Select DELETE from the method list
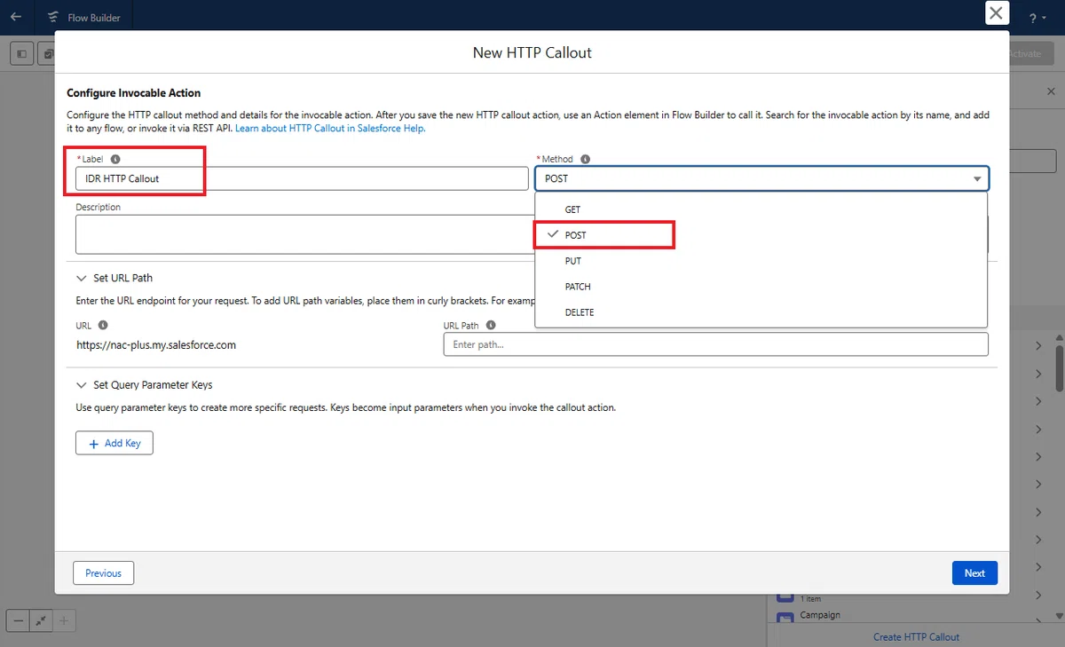This screenshot has width=1065, height=647. pyautogui.click(x=761, y=312)
